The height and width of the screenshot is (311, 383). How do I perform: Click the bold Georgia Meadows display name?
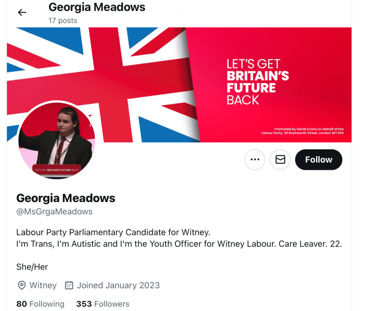(x=66, y=198)
